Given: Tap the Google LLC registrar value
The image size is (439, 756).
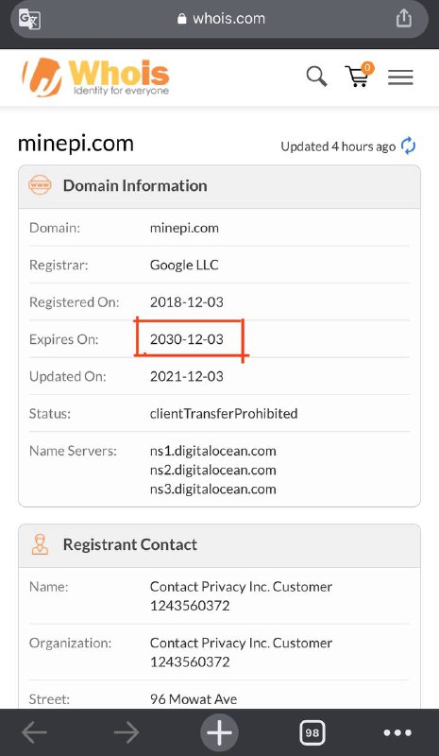Looking at the screenshot, I should click(x=184, y=265).
